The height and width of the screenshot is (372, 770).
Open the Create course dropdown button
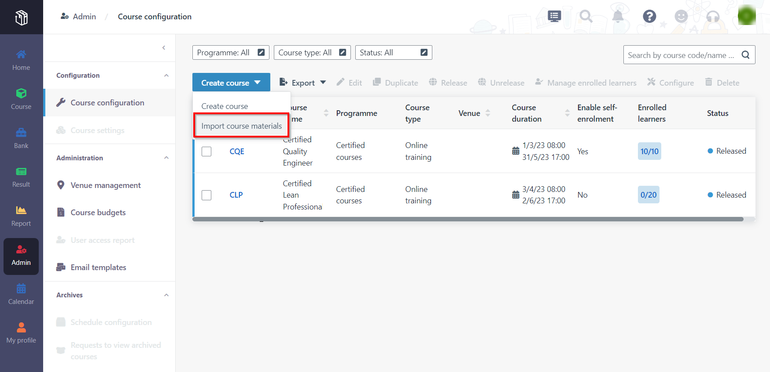(231, 83)
